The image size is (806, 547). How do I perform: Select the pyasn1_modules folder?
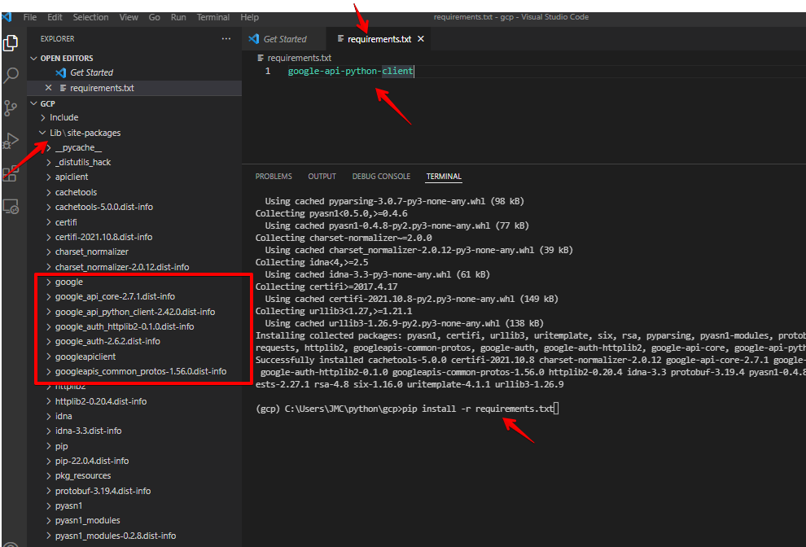pos(134,520)
